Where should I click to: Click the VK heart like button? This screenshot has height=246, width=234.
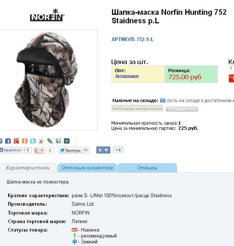tap(103, 150)
